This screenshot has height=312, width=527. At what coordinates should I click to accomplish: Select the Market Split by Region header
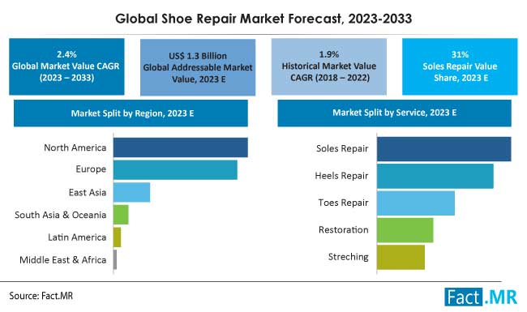click(131, 113)
